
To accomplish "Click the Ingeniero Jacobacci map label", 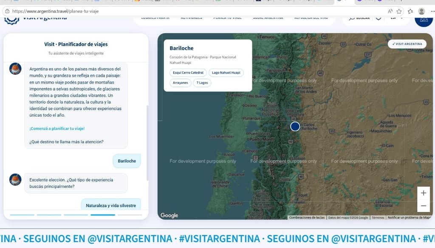I will (355, 134).
